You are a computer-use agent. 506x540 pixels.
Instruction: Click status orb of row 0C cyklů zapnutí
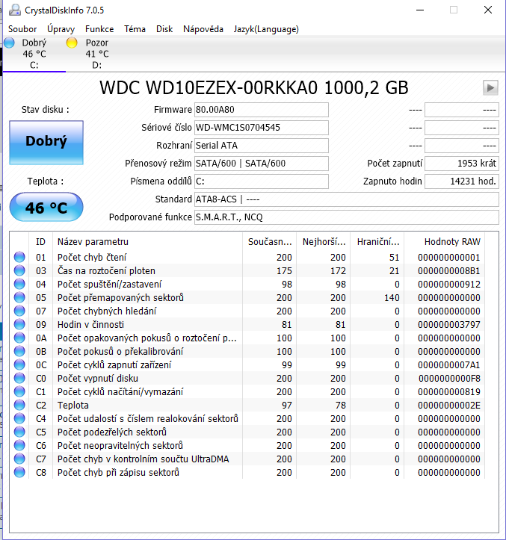tap(19, 364)
